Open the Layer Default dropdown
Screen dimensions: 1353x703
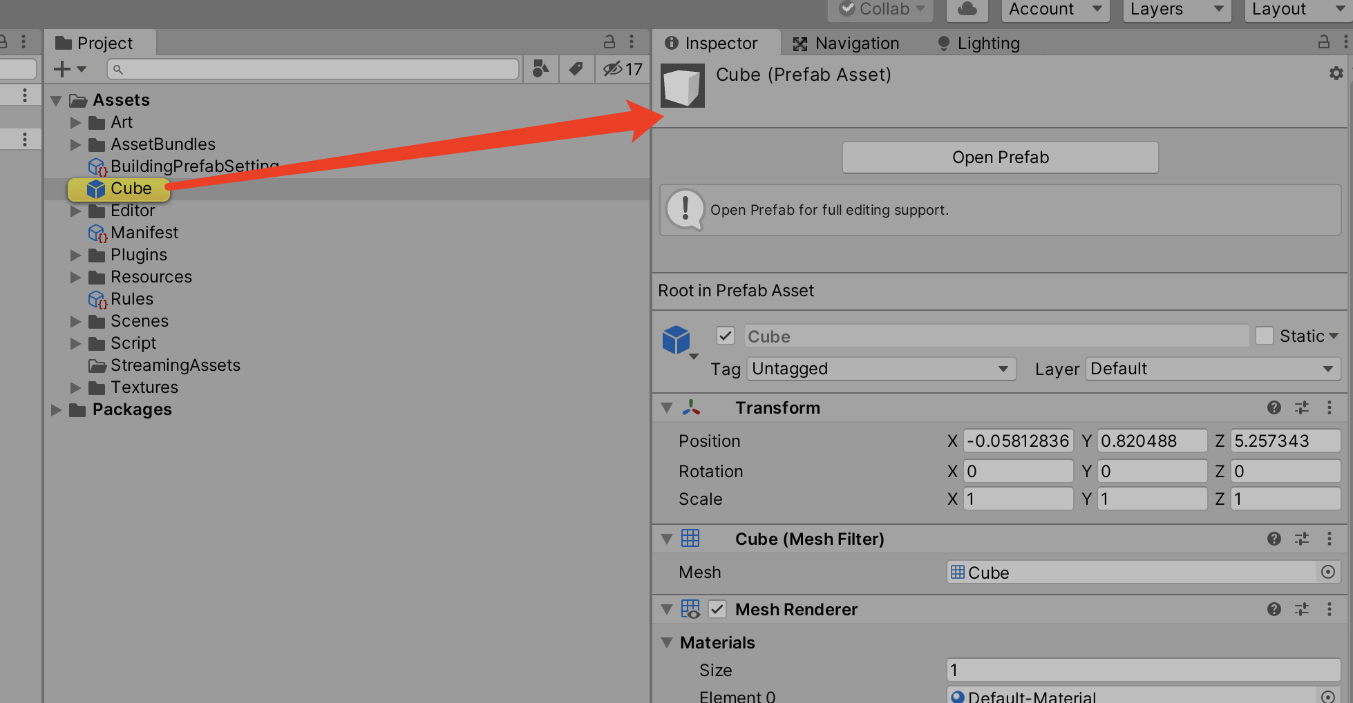click(x=1212, y=368)
